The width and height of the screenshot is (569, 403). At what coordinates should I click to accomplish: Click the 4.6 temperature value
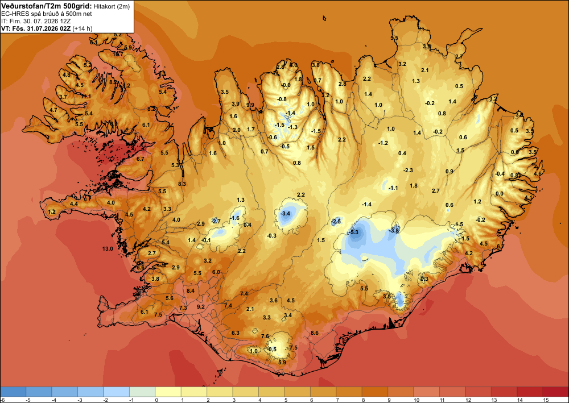(538, 173)
